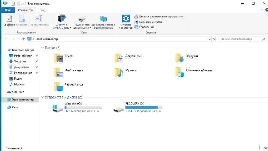Click Удалить или изменить программу

[158, 16]
